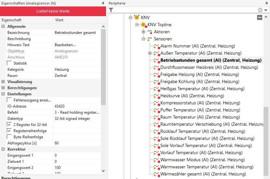Viewport: 270px width, 179px height.
Task: Pin the Peripherie panel with pushpin icon
Action: tap(266, 3)
